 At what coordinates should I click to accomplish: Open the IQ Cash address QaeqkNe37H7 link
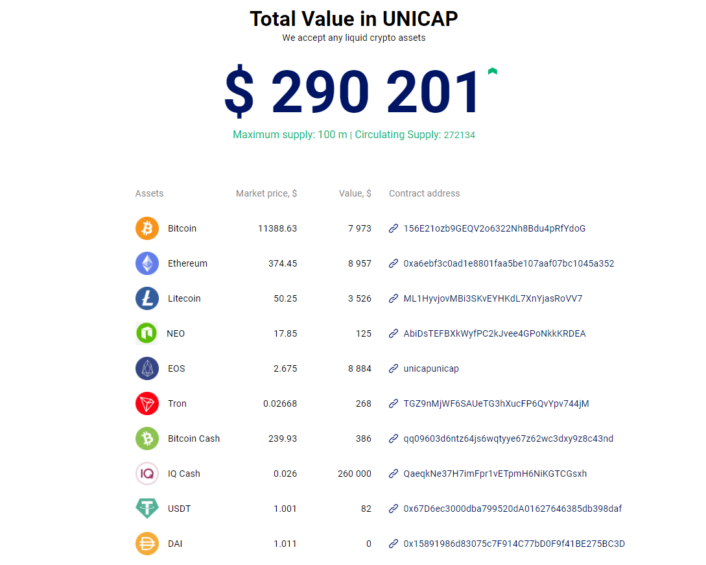495,474
